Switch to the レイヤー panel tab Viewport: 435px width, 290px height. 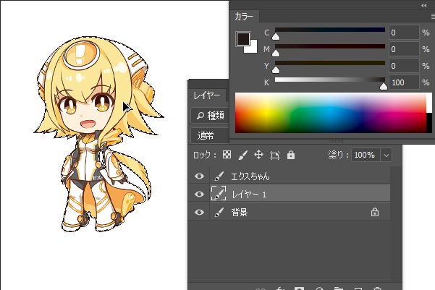[x=207, y=95]
